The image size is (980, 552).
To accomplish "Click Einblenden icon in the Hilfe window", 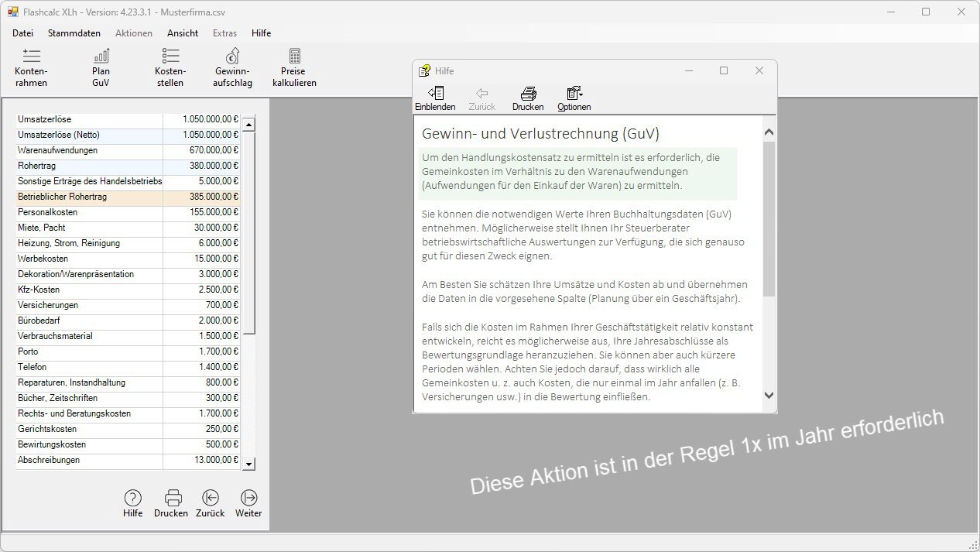I will tap(435, 94).
